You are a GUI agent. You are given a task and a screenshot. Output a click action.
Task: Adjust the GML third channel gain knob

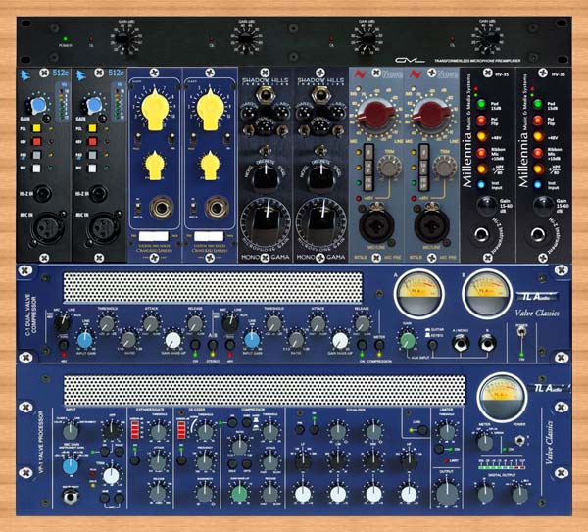coord(367,39)
